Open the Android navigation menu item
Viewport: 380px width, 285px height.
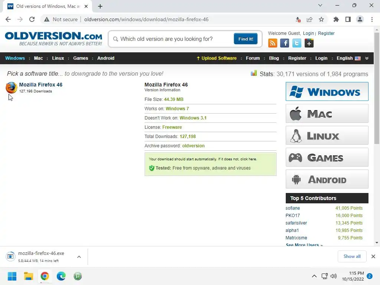click(x=106, y=58)
